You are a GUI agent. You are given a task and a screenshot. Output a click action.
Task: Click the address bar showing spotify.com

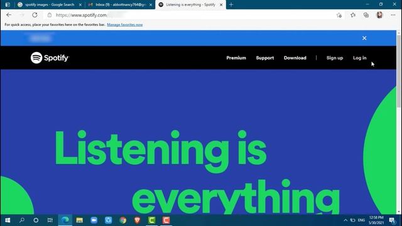coord(190,15)
